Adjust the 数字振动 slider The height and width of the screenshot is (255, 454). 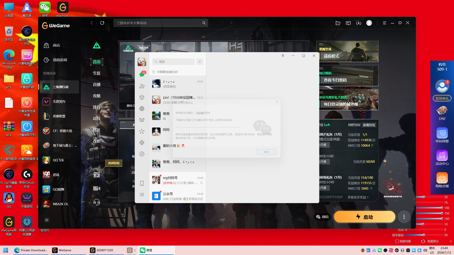point(423,235)
